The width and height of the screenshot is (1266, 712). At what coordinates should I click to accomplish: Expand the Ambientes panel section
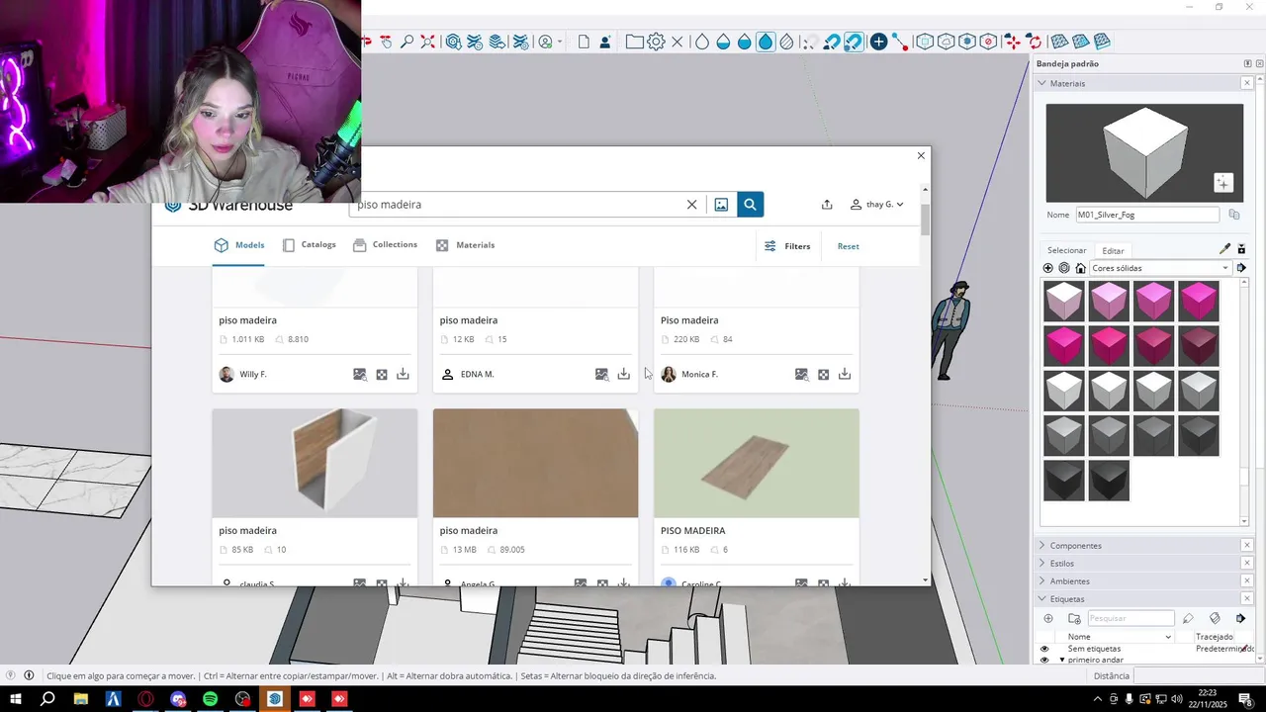[1041, 580]
